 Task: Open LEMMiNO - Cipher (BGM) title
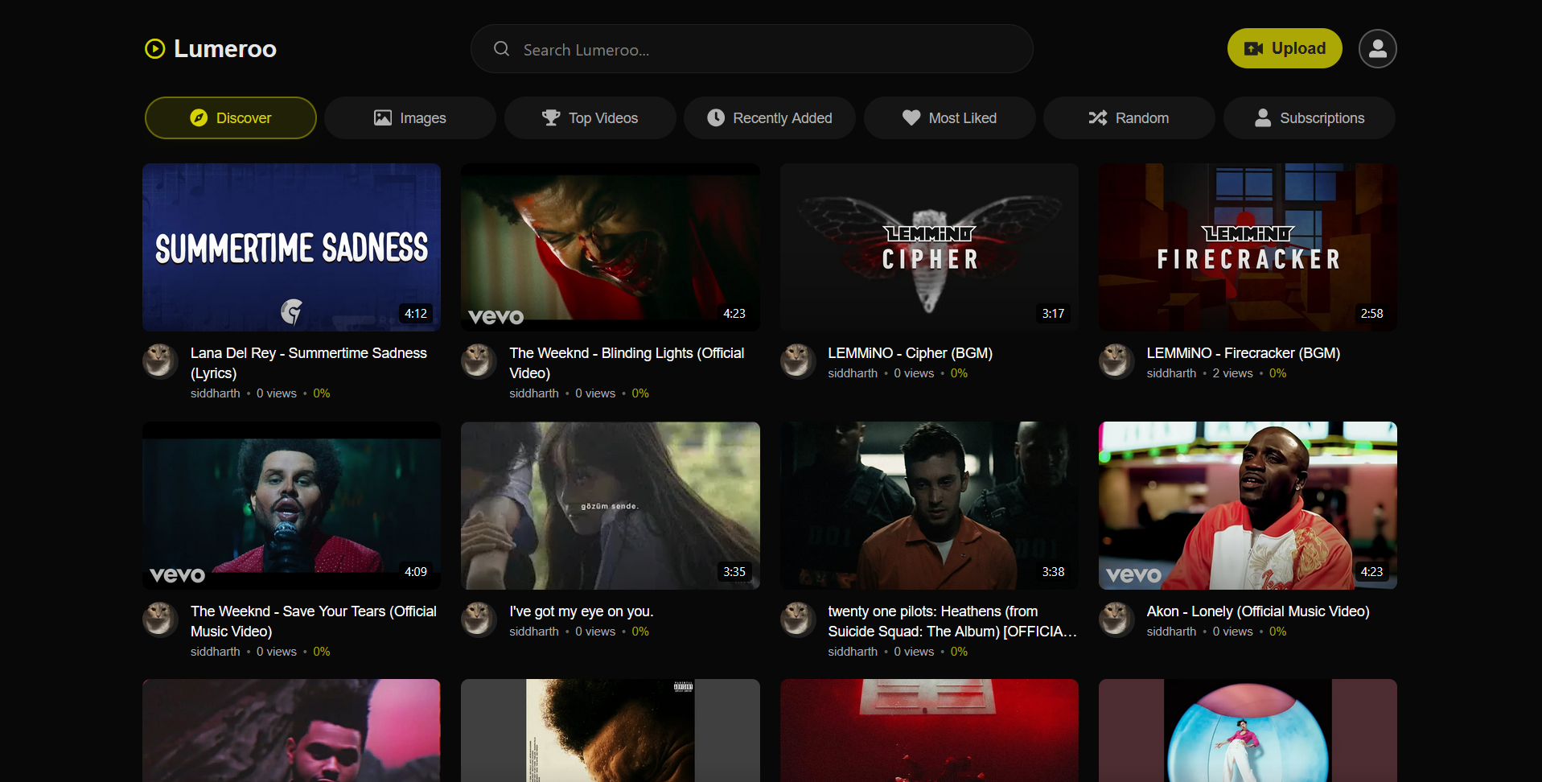(x=911, y=353)
